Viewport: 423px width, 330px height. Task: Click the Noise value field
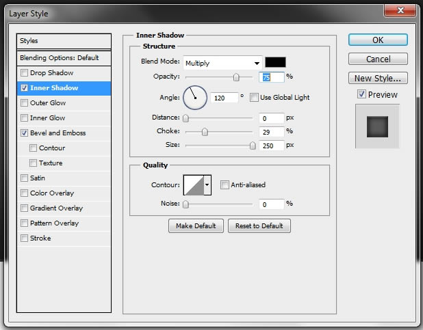click(x=272, y=204)
